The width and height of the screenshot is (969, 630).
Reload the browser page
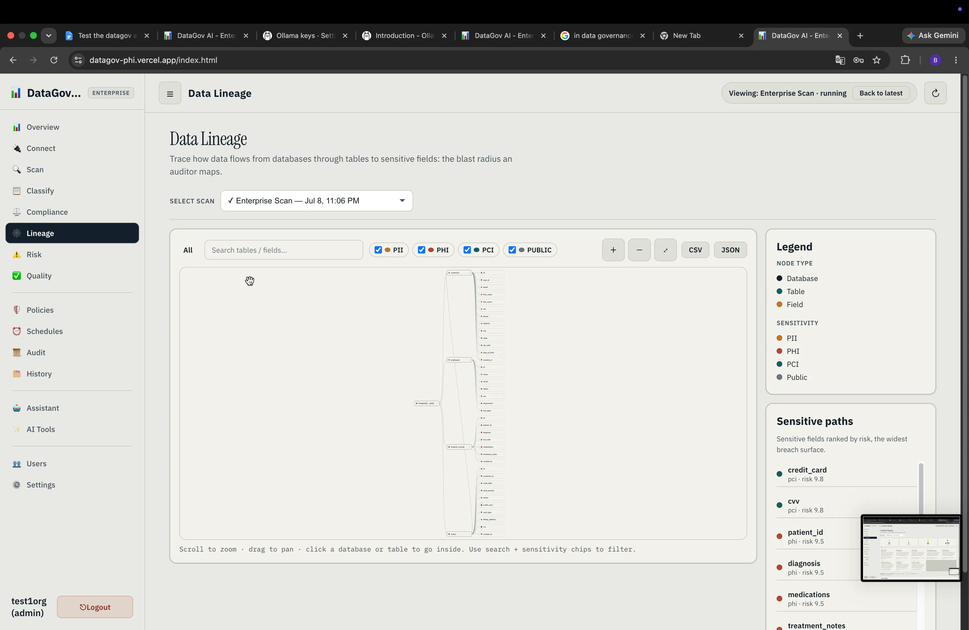click(x=54, y=60)
